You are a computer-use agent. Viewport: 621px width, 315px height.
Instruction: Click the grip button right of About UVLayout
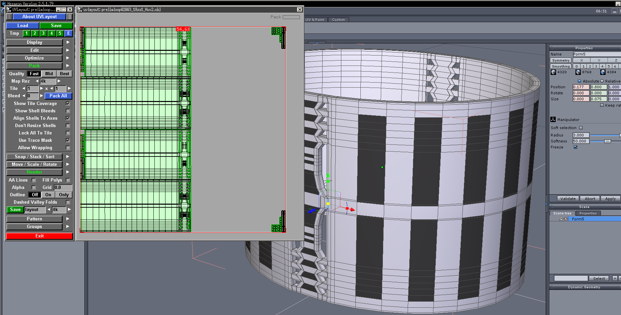pyautogui.click(x=69, y=17)
